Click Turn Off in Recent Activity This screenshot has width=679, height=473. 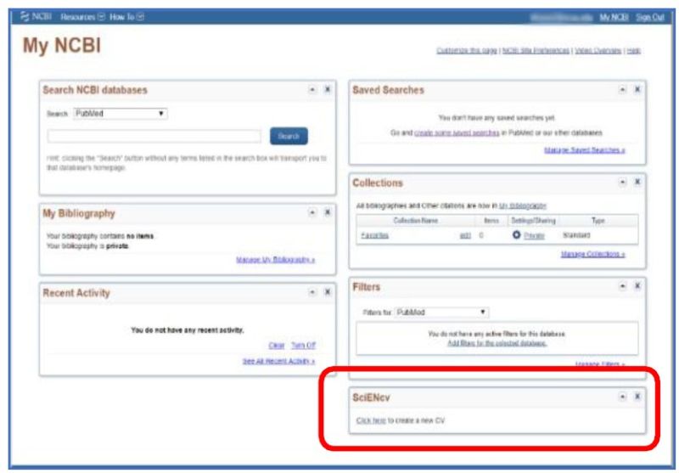point(303,346)
